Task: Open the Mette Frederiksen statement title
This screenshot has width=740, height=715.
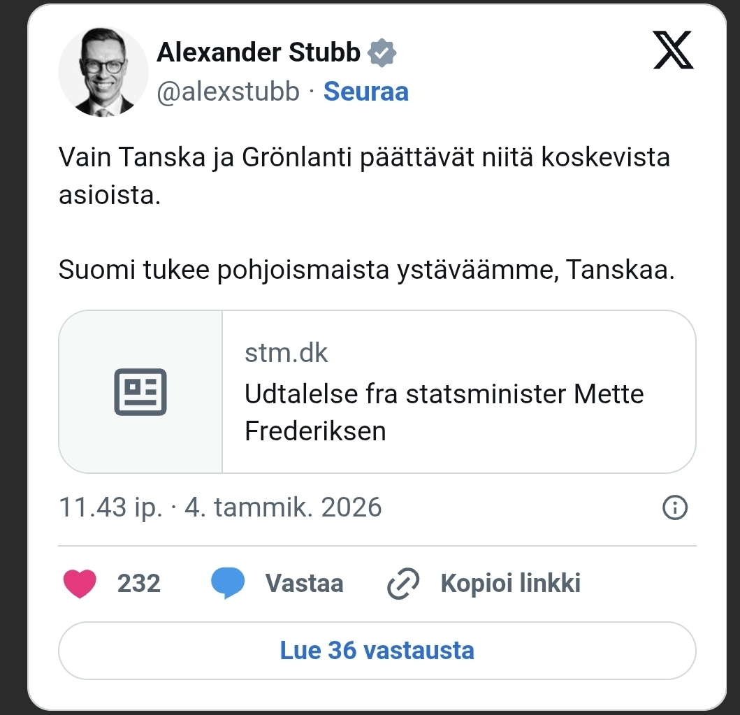Action: tap(444, 412)
